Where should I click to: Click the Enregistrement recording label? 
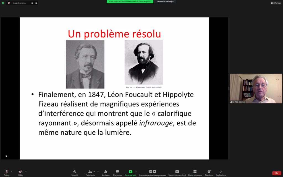point(19,3)
